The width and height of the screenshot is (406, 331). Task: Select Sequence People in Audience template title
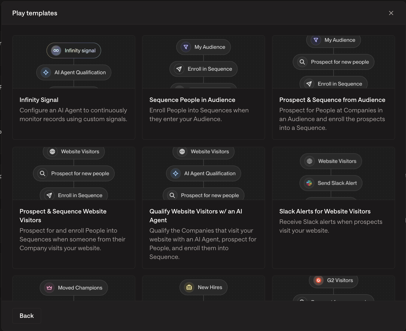(x=192, y=100)
